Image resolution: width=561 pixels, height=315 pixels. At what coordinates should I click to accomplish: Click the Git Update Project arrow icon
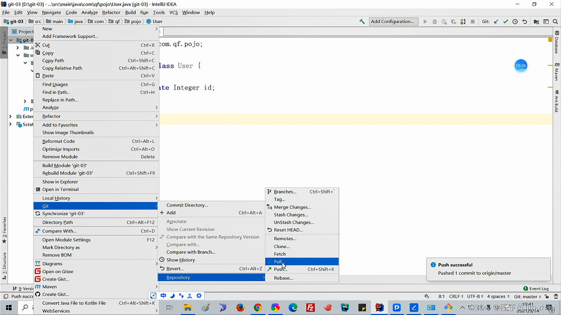pos(496,21)
